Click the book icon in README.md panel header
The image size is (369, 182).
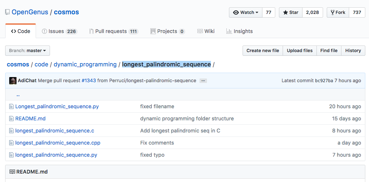pyautogui.click(x=12, y=172)
